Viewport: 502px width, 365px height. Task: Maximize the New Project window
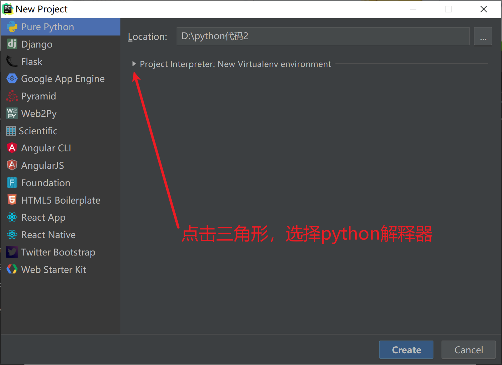point(448,9)
